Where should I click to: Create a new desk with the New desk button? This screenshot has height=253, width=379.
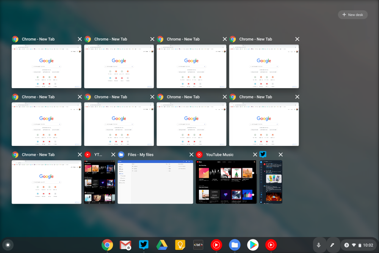click(352, 14)
